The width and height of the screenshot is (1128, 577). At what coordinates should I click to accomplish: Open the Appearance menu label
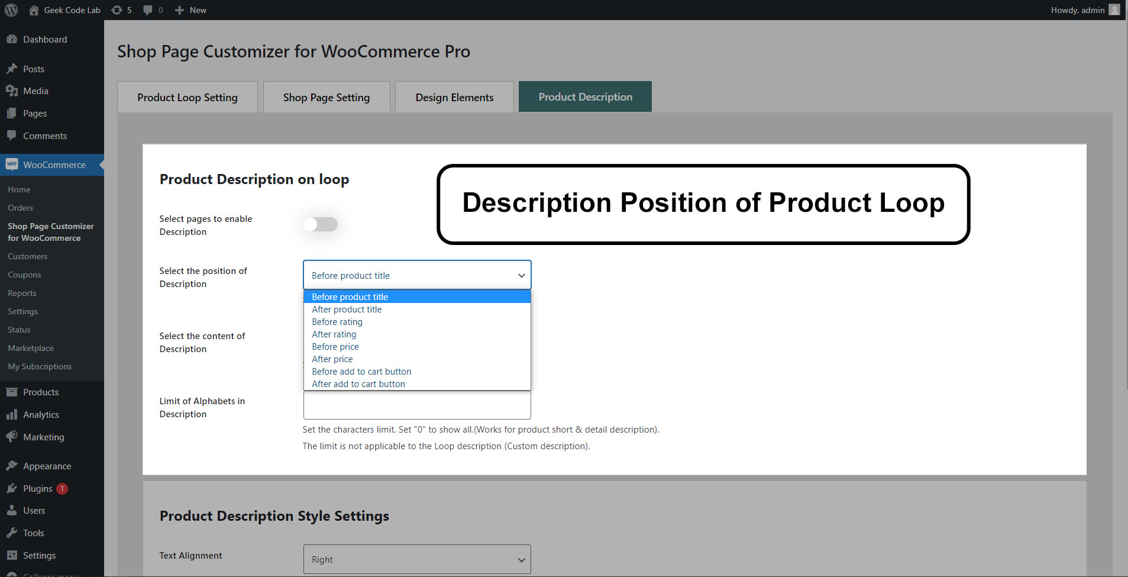tap(47, 466)
